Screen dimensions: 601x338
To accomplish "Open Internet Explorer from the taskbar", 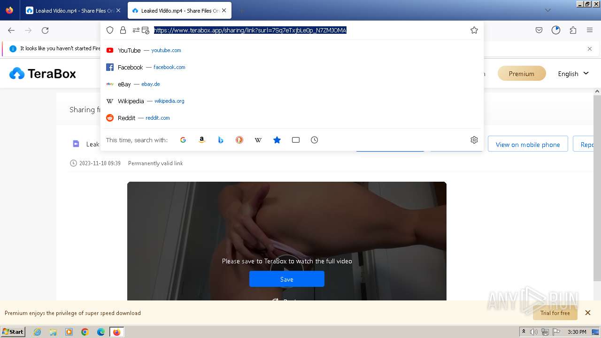I will (x=37, y=332).
